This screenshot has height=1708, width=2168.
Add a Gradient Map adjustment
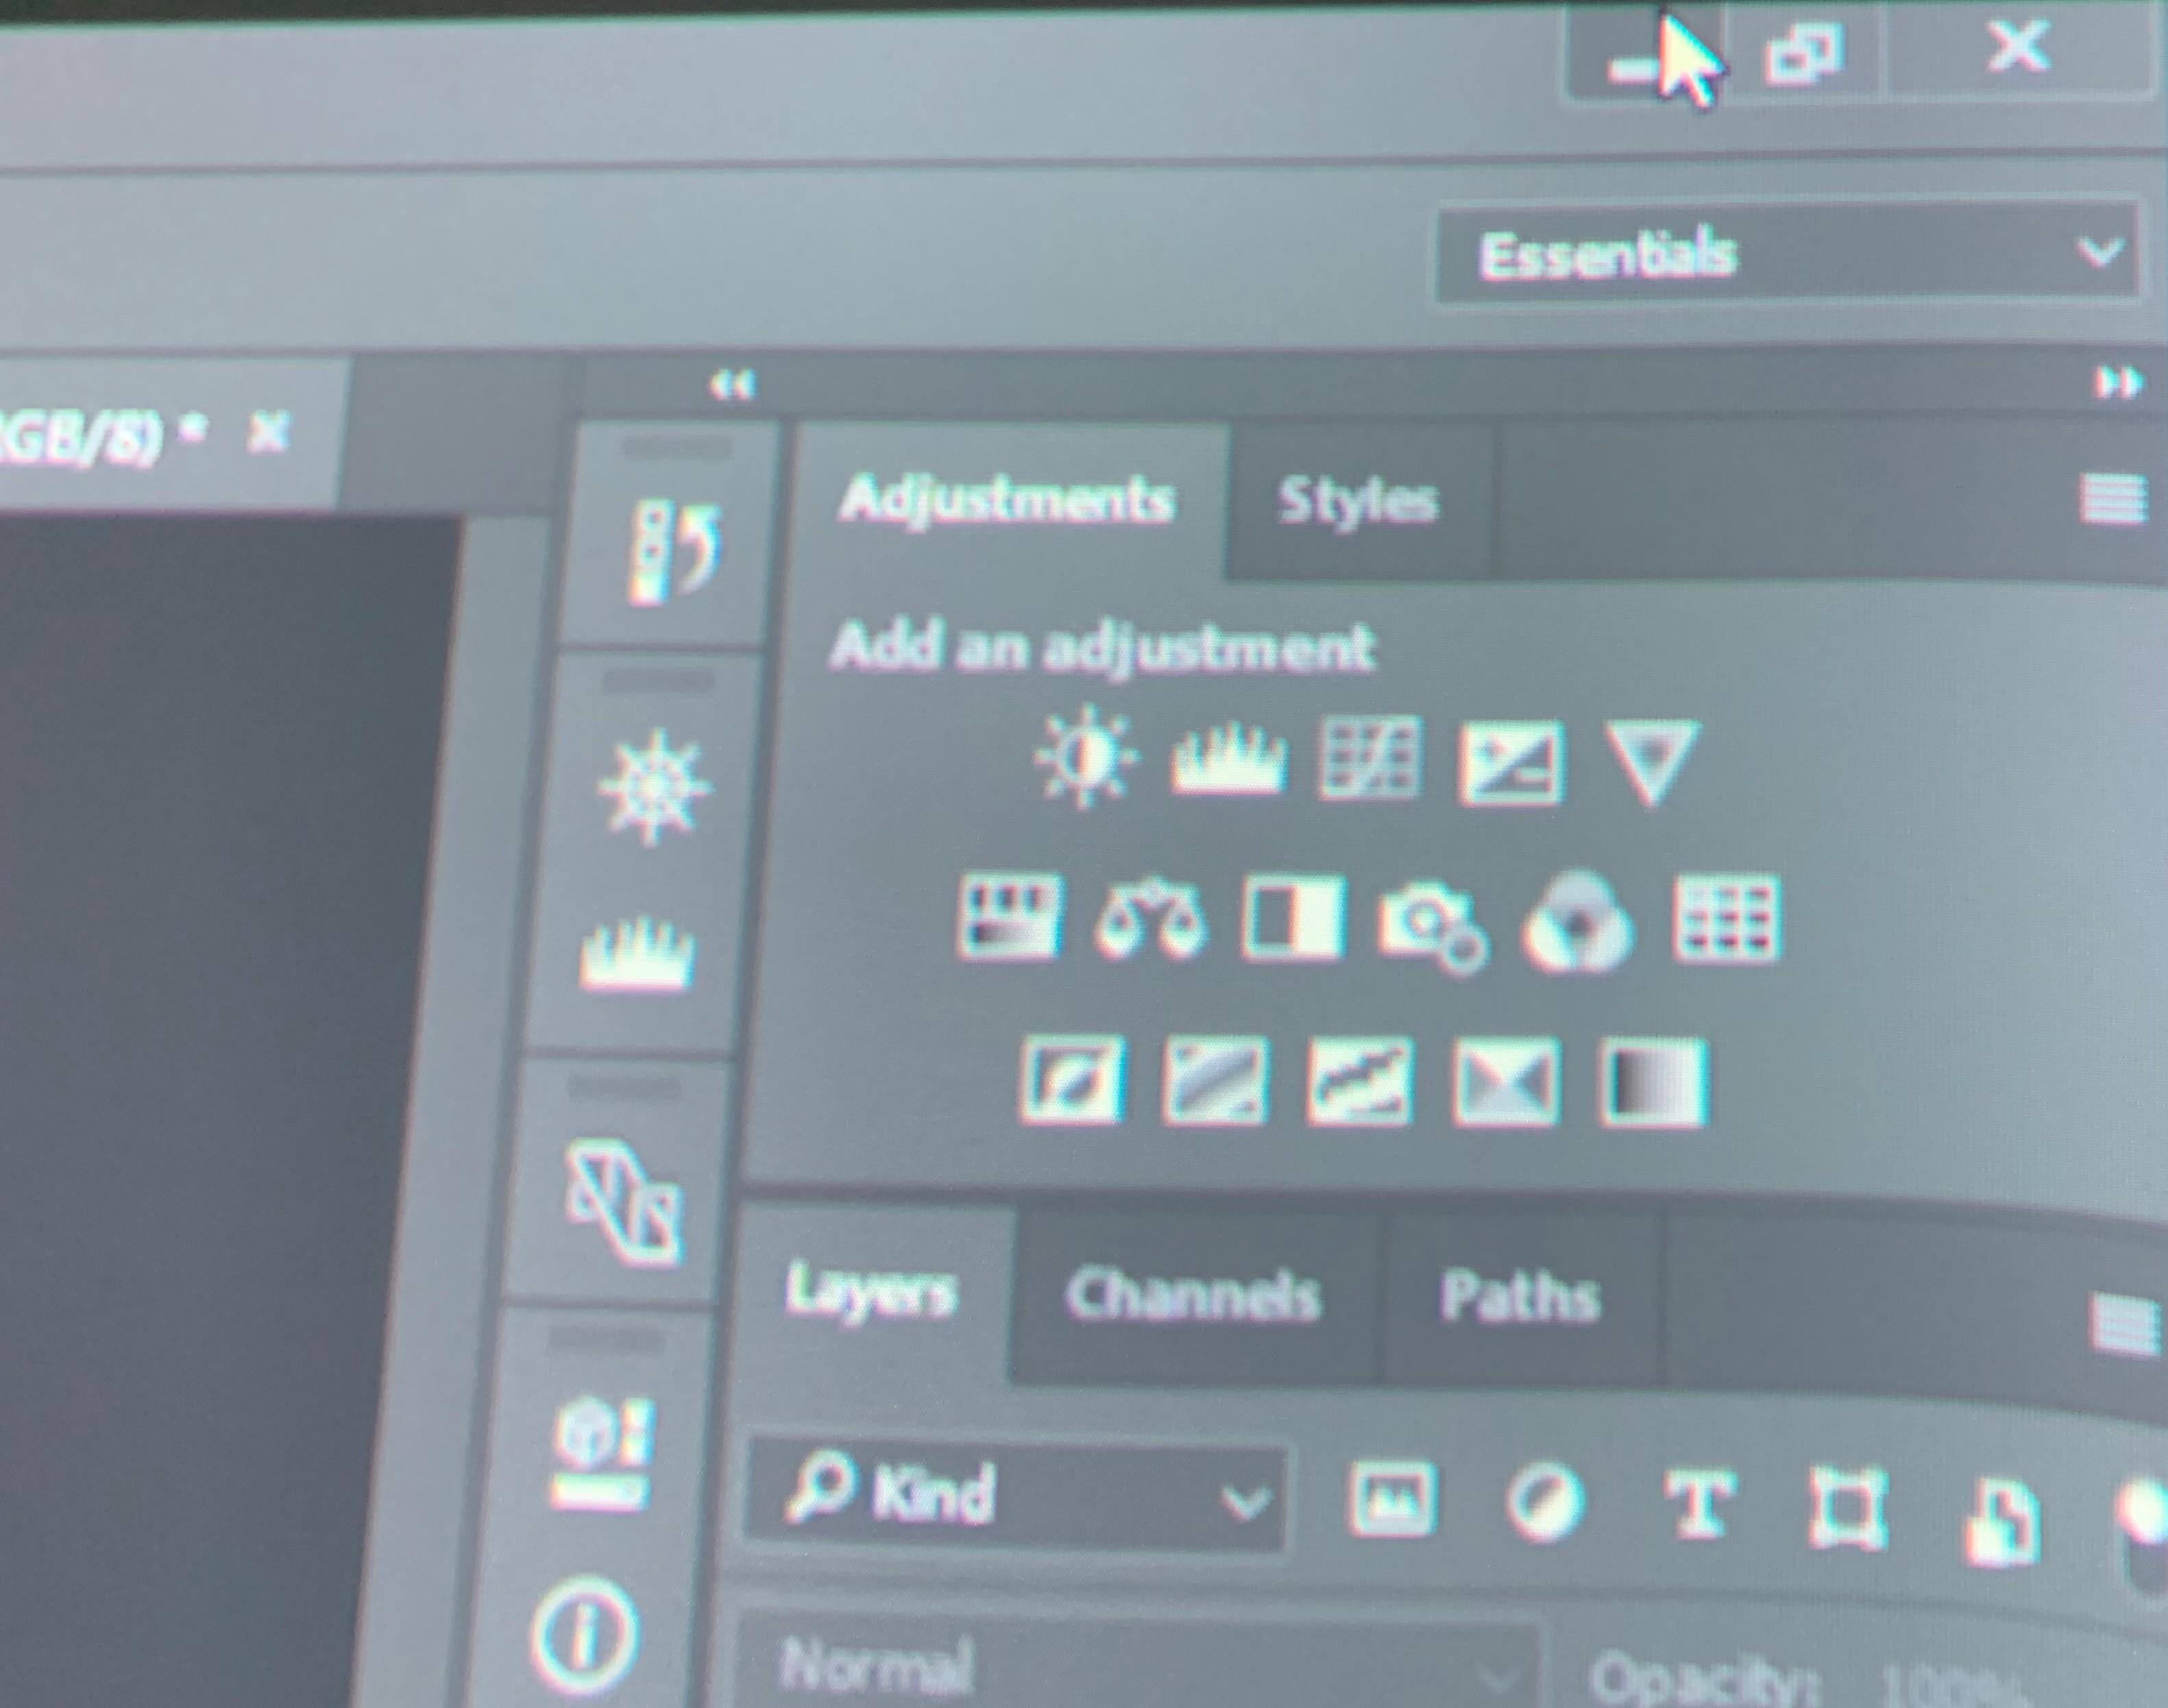[1654, 1083]
